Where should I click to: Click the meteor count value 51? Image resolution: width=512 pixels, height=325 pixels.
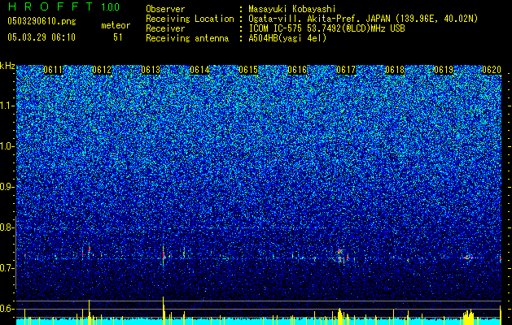click(x=118, y=37)
